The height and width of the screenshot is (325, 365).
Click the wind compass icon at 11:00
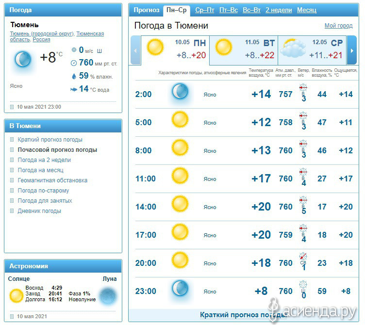303,172
